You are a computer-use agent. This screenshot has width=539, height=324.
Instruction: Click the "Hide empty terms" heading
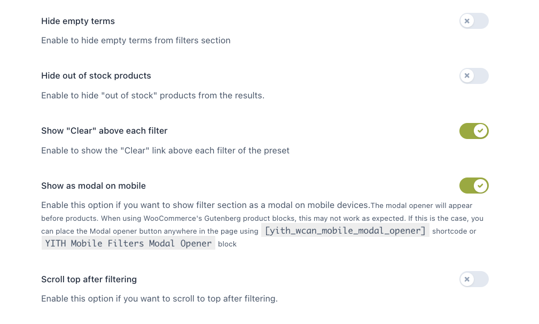click(x=78, y=21)
